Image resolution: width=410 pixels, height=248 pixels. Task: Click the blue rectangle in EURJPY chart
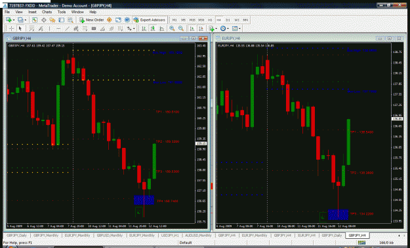click(x=338, y=215)
